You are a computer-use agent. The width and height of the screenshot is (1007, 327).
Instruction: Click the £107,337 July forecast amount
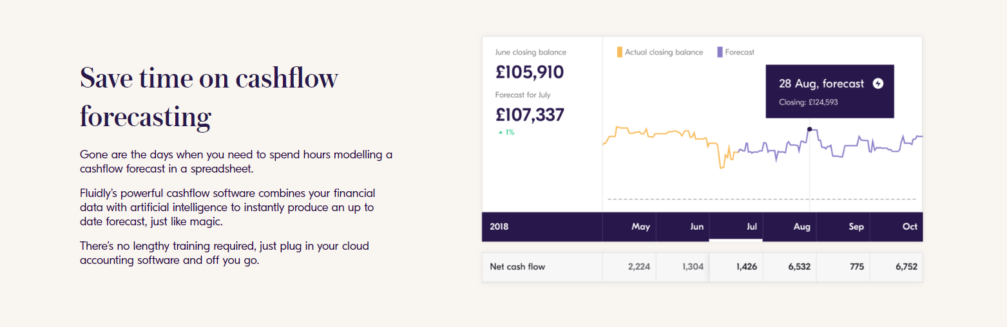[530, 115]
